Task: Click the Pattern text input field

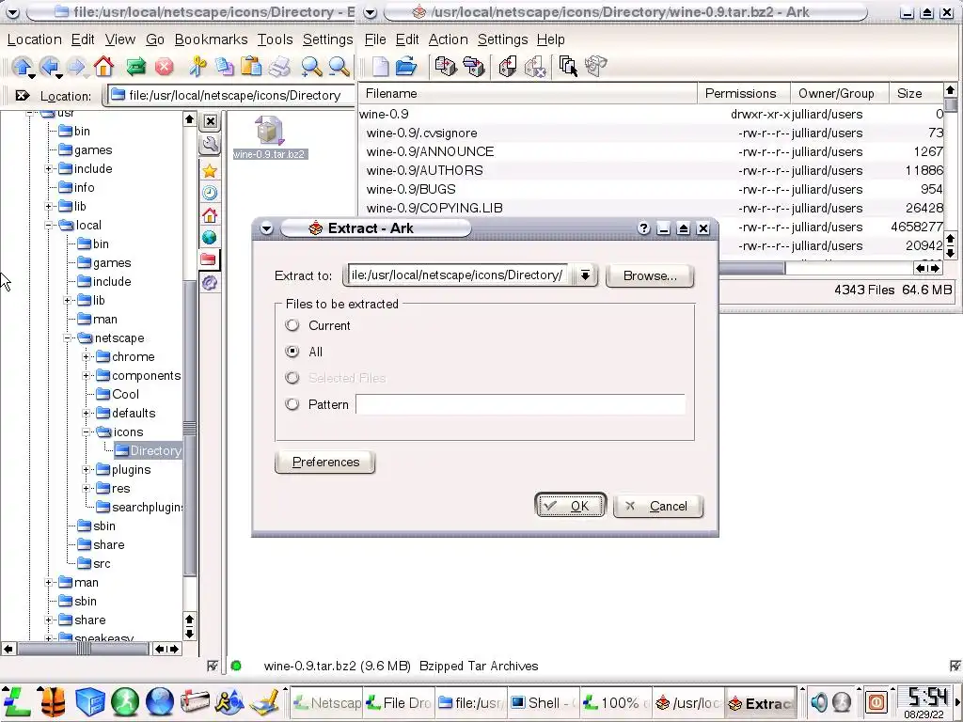Action: pos(520,404)
